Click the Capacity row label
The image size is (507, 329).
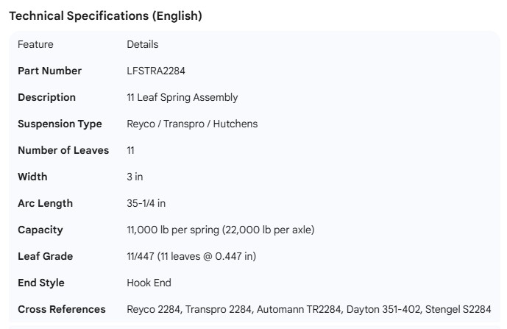click(40, 230)
